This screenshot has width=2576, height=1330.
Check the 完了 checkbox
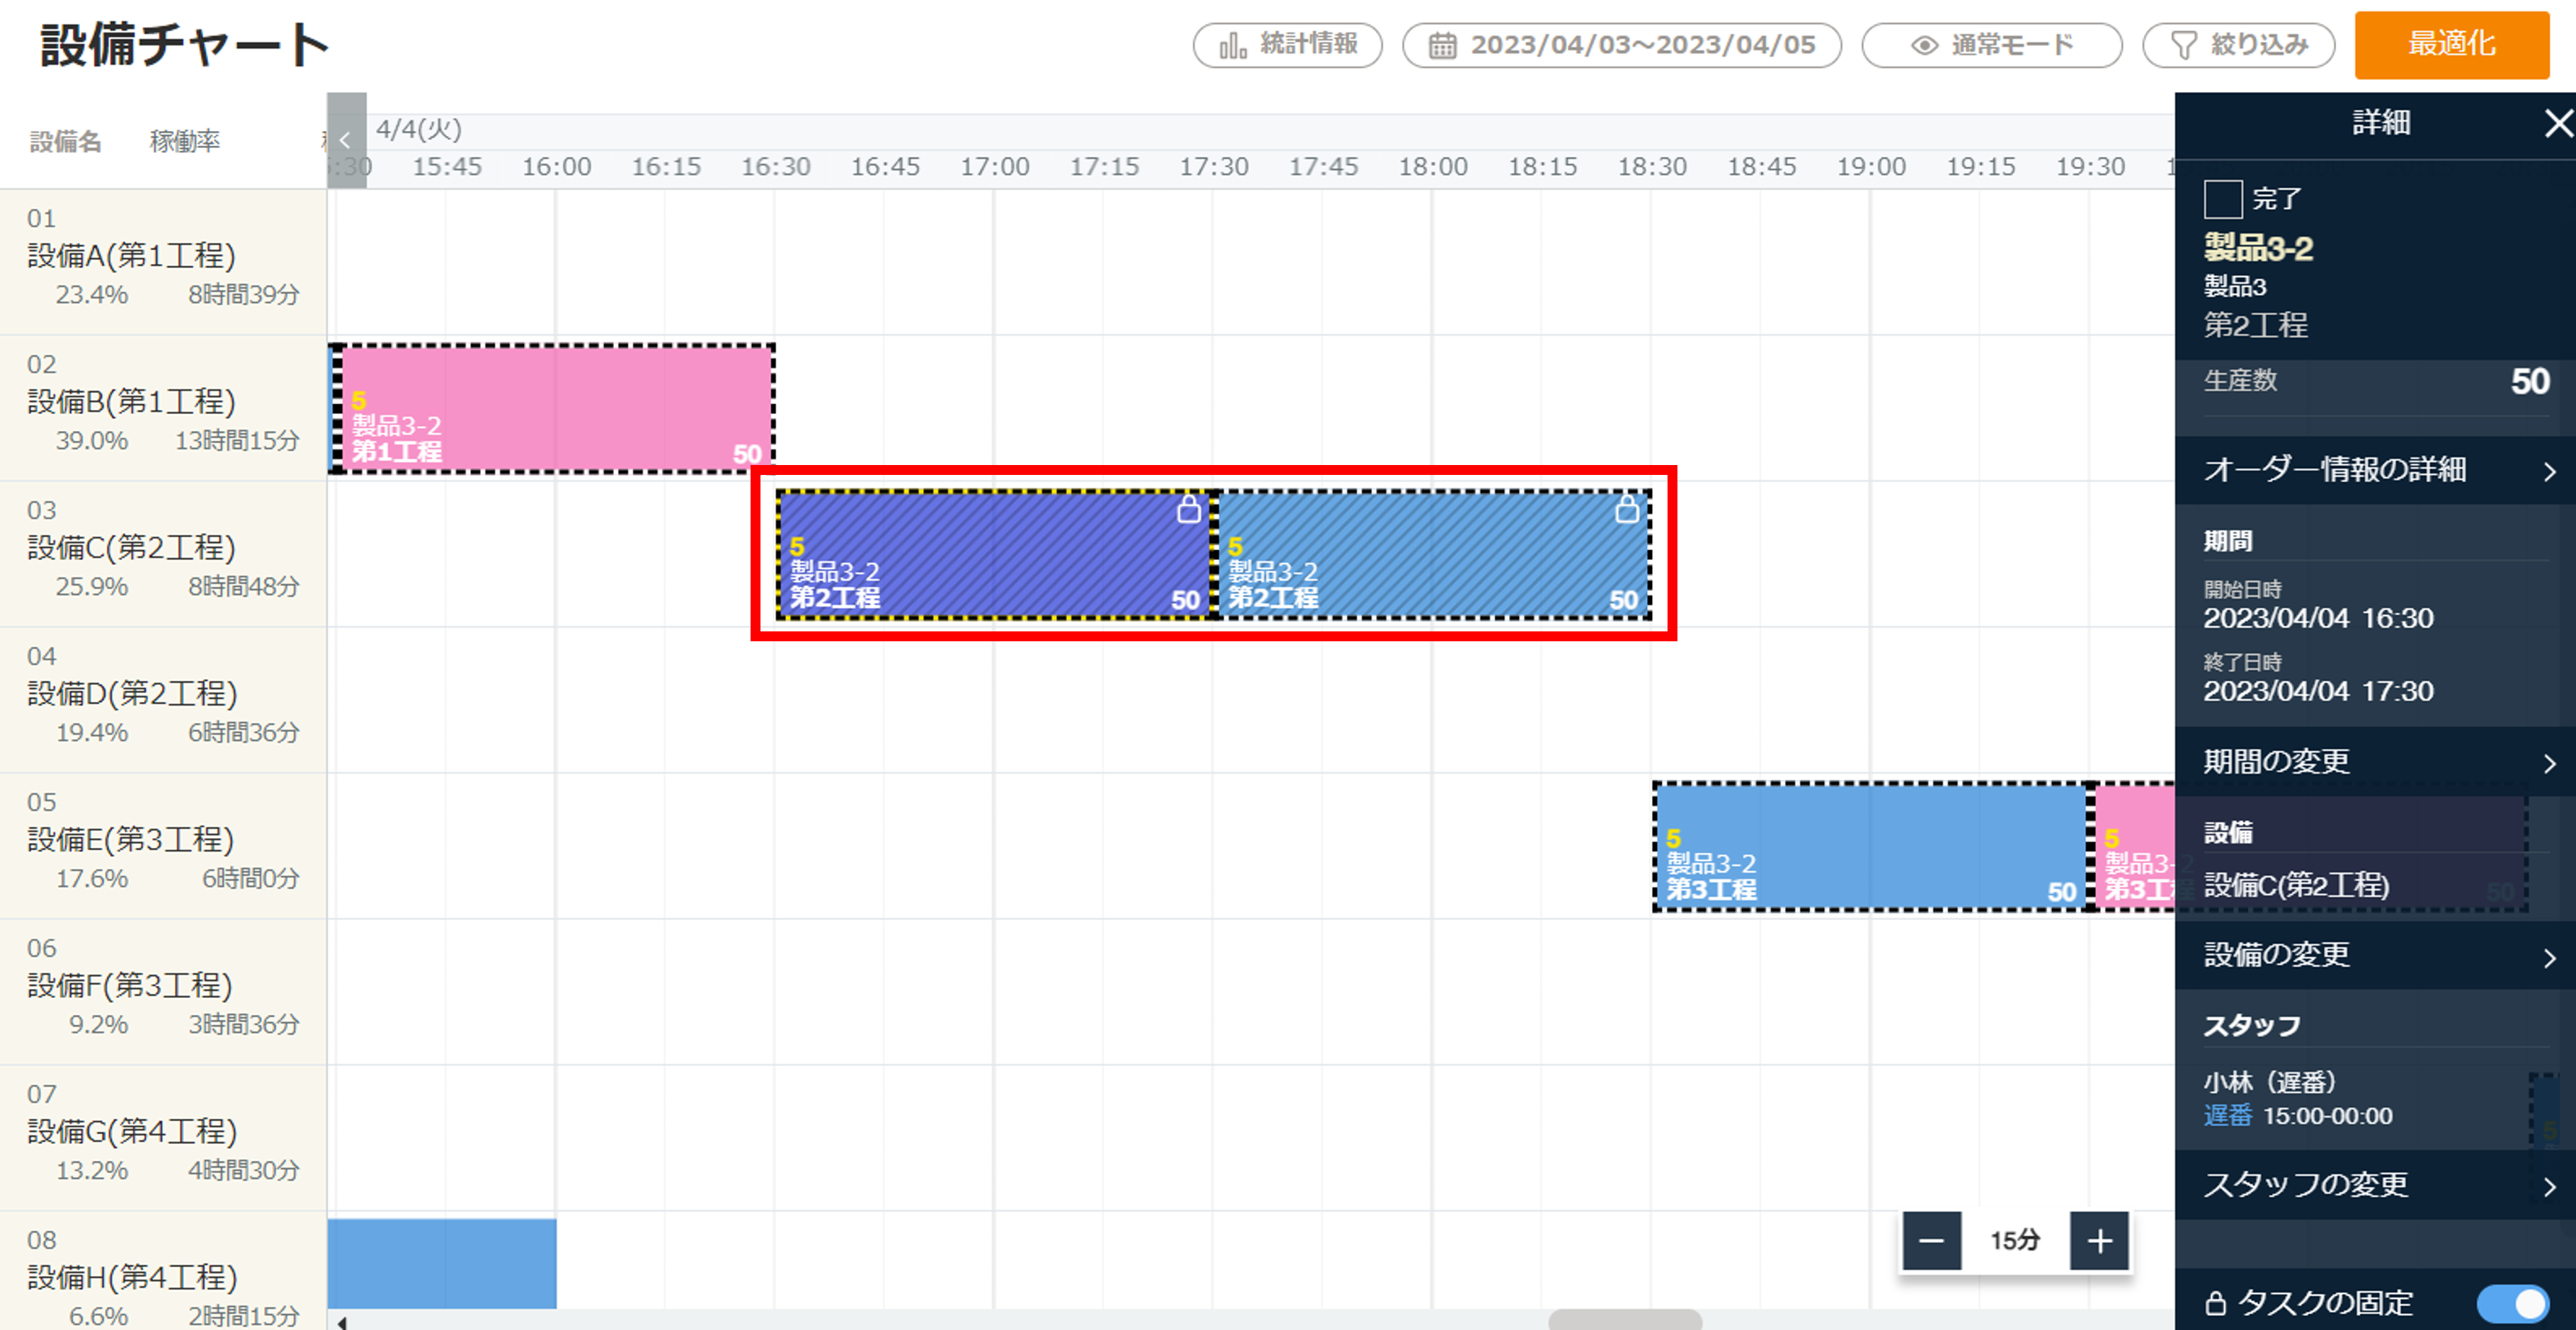coord(2222,199)
